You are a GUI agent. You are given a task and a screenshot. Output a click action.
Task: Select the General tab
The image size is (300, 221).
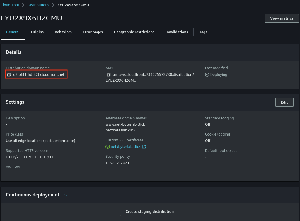click(13, 32)
